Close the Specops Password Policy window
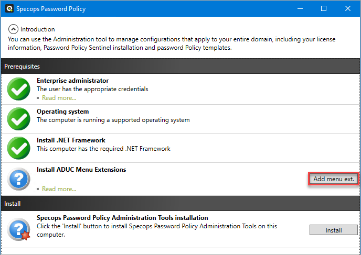 (x=348, y=9)
